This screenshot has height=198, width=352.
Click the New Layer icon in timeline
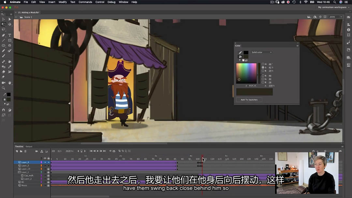17,151
